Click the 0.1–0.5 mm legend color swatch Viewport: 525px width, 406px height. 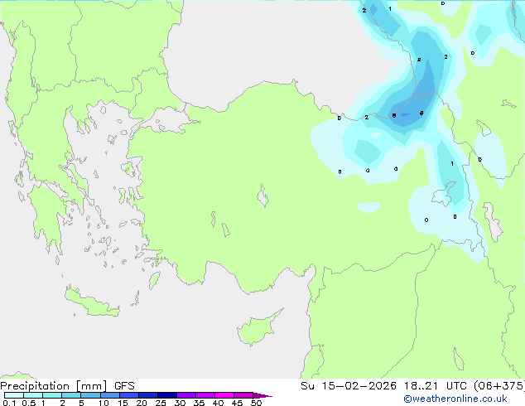14,395
